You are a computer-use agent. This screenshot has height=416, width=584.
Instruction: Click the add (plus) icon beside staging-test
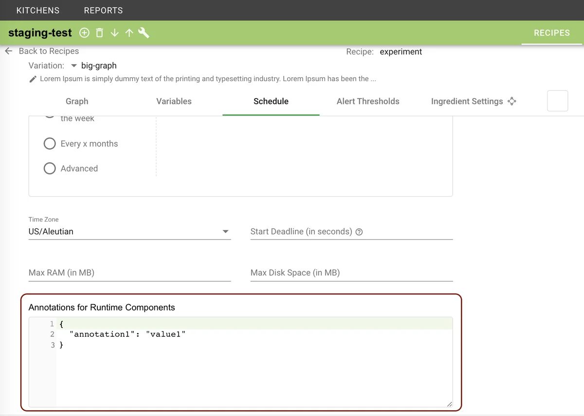coord(84,33)
